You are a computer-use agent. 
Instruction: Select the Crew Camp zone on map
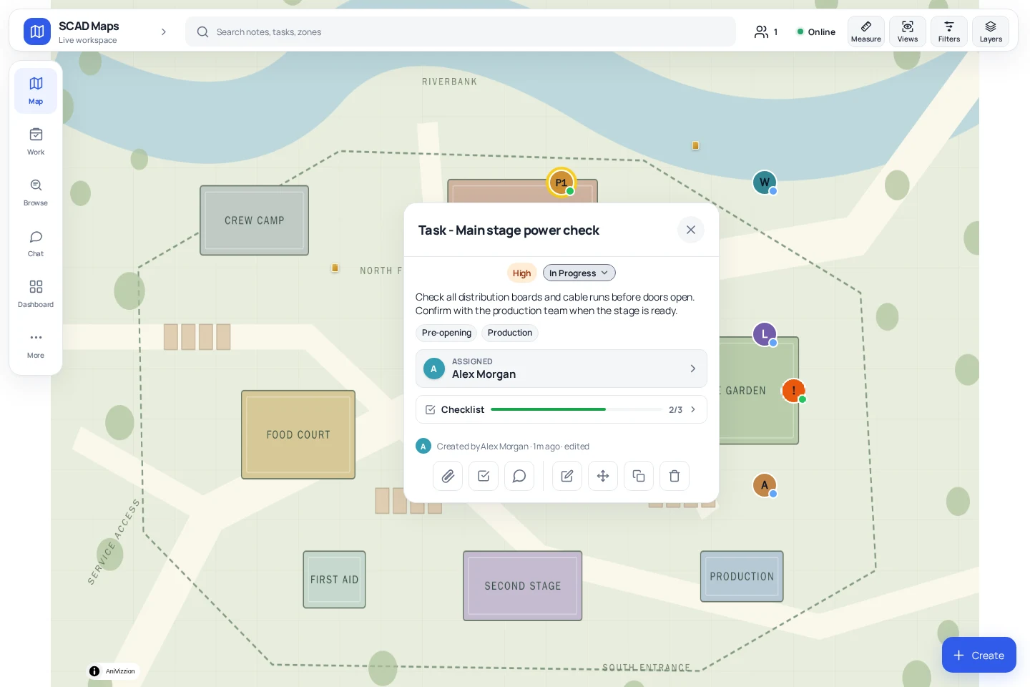click(254, 220)
